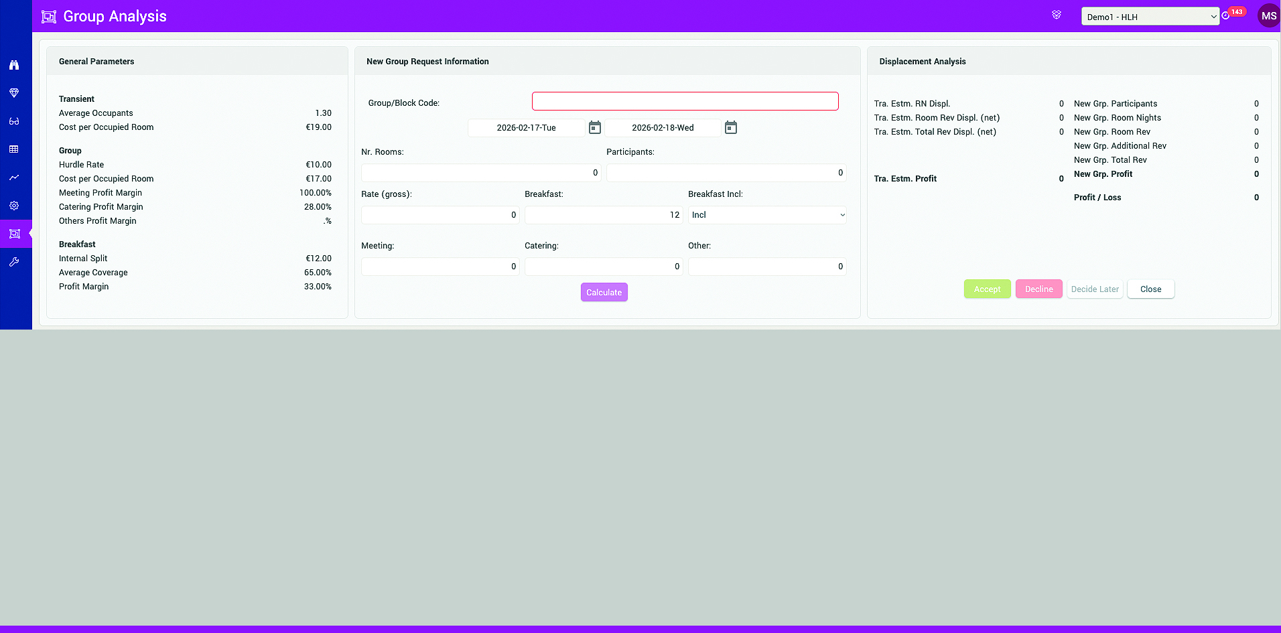Click the wrench tools sidebar icon
1281x633 pixels.
[x=14, y=262]
